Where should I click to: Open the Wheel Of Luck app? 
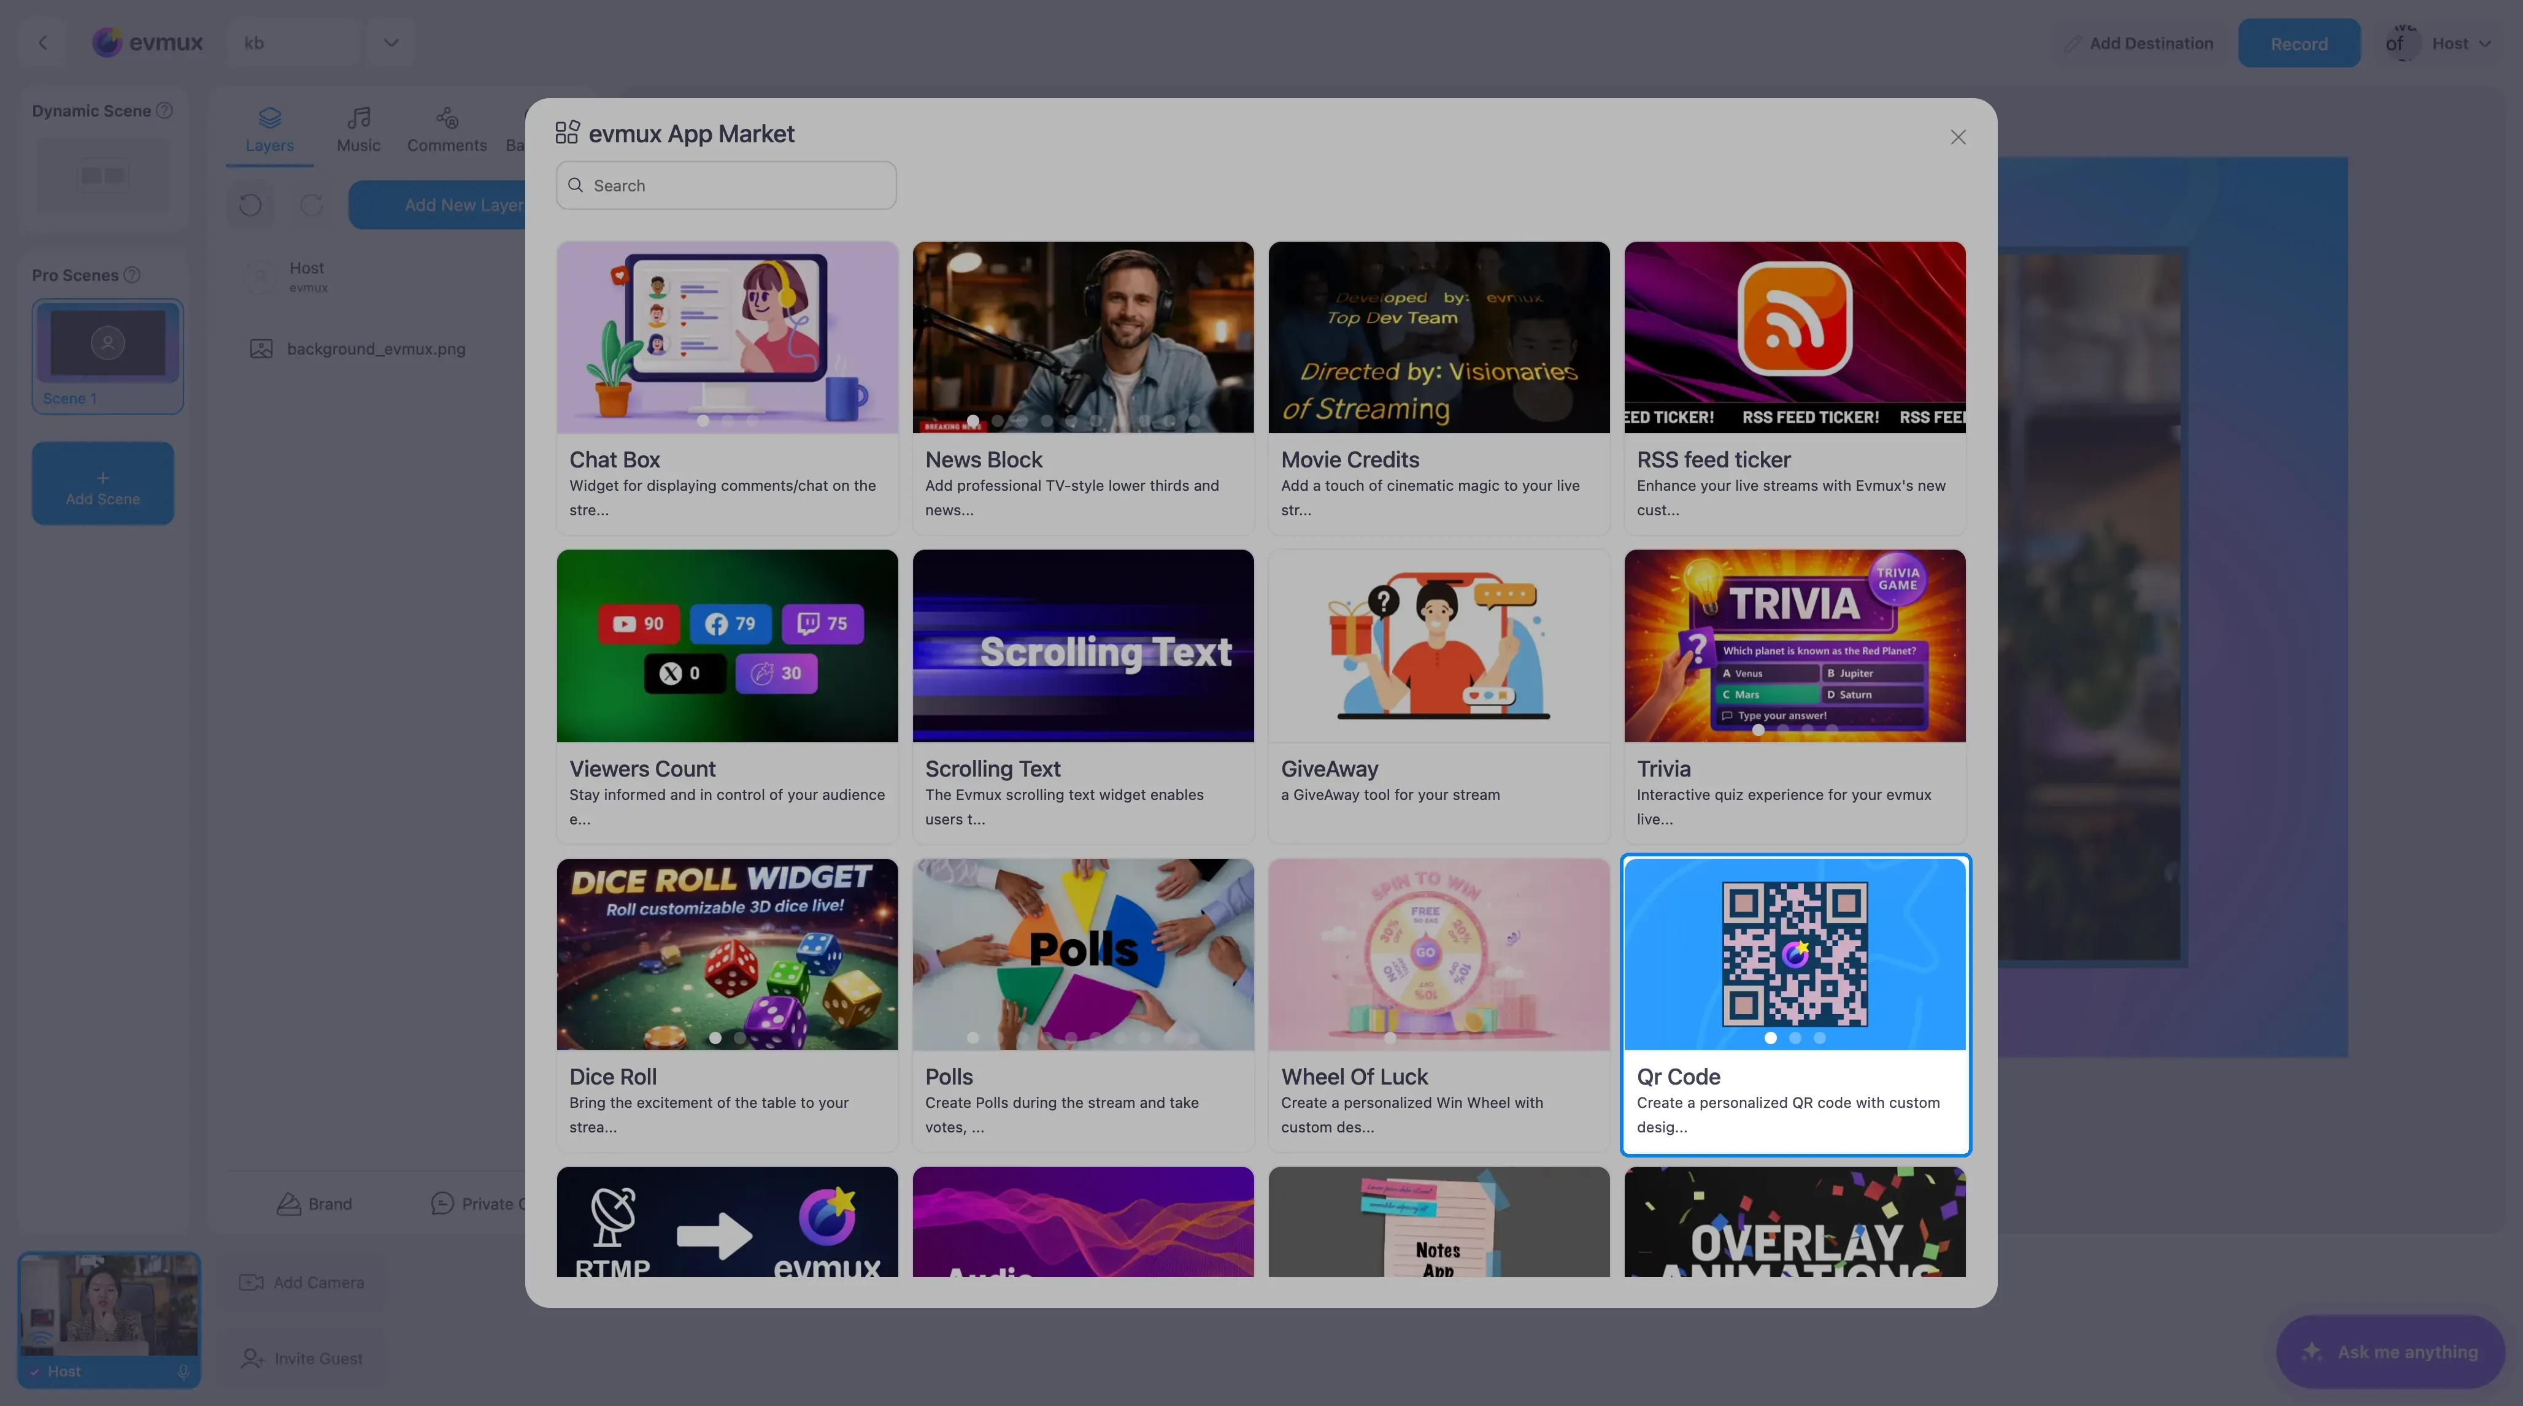(1438, 1005)
